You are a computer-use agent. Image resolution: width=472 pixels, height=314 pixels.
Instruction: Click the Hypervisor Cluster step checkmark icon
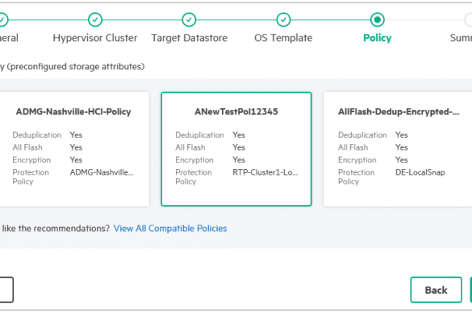(x=95, y=20)
